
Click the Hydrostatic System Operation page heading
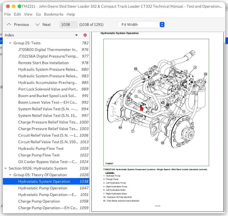coord(119,33)
